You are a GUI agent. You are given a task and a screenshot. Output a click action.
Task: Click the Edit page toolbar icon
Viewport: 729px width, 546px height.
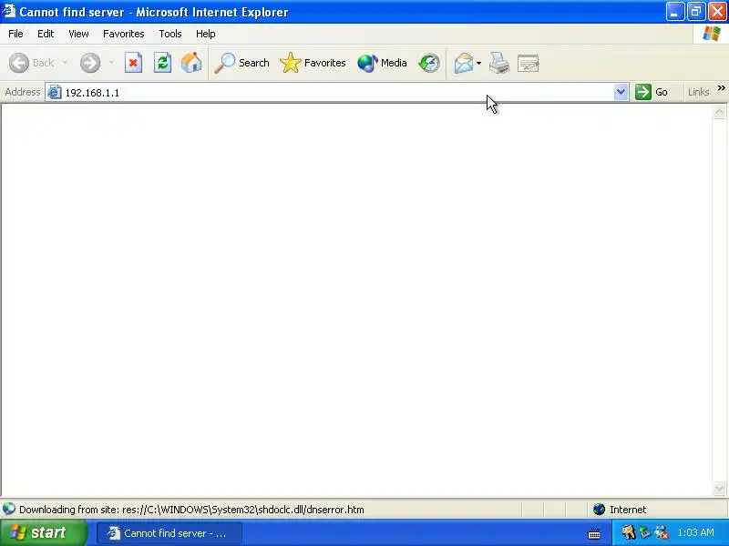click(x=529, y=63)
